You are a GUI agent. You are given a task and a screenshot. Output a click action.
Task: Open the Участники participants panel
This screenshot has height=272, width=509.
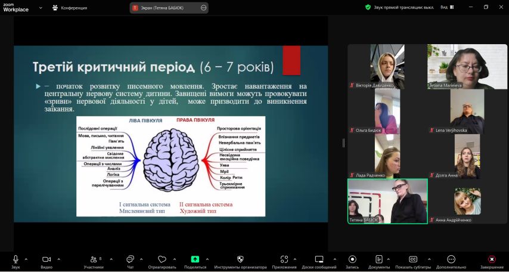click(x=93, y=259)
